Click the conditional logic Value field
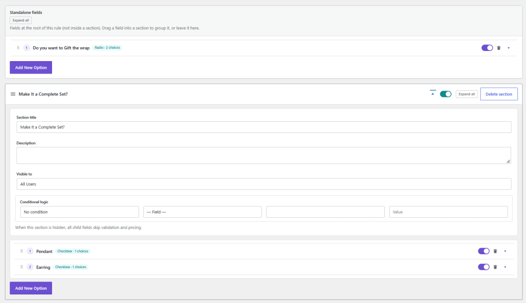526x303 pixels. (448, 212)
